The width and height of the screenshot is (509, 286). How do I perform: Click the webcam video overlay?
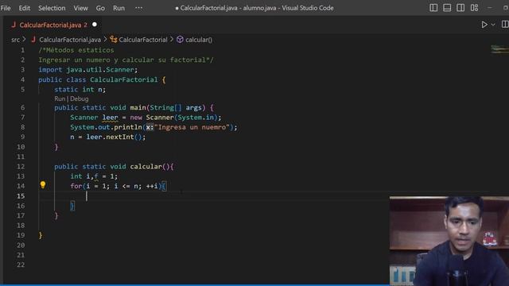click(x=449, y=241)
